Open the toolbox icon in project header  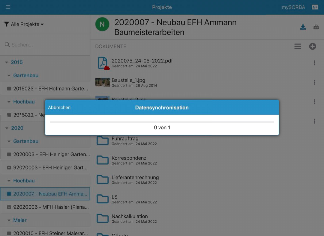point(316,27)
